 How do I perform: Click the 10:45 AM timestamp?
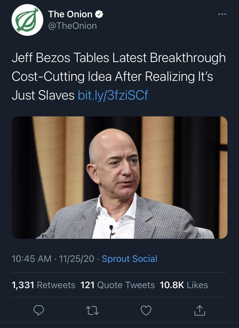31,259
